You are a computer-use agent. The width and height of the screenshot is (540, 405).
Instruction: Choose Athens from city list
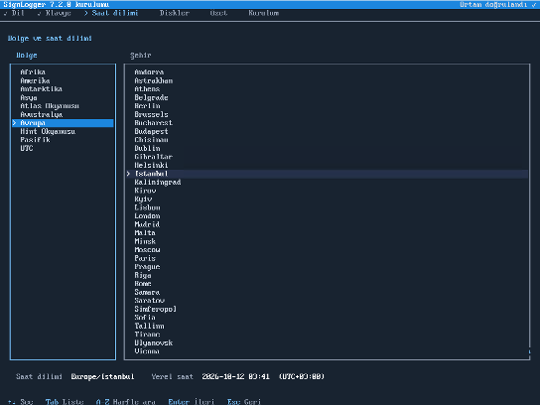point(328,89)
